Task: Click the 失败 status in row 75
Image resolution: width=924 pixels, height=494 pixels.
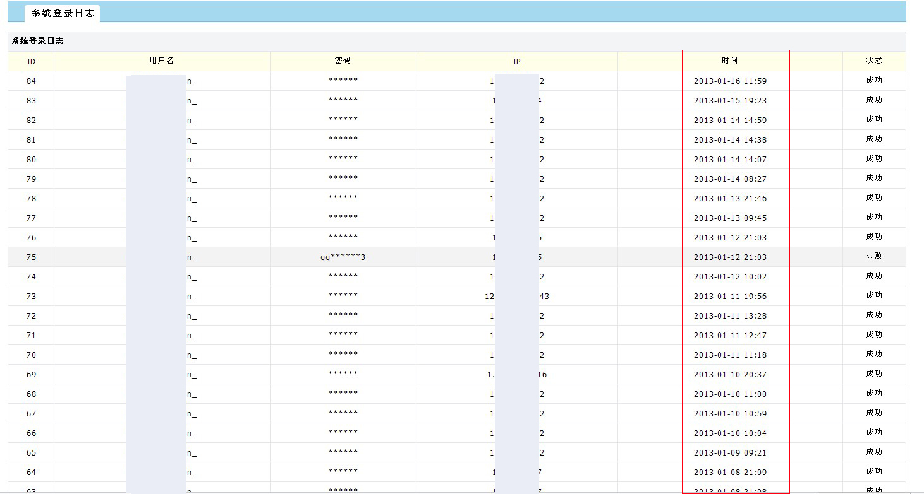Action: click(x=873, y=257)
